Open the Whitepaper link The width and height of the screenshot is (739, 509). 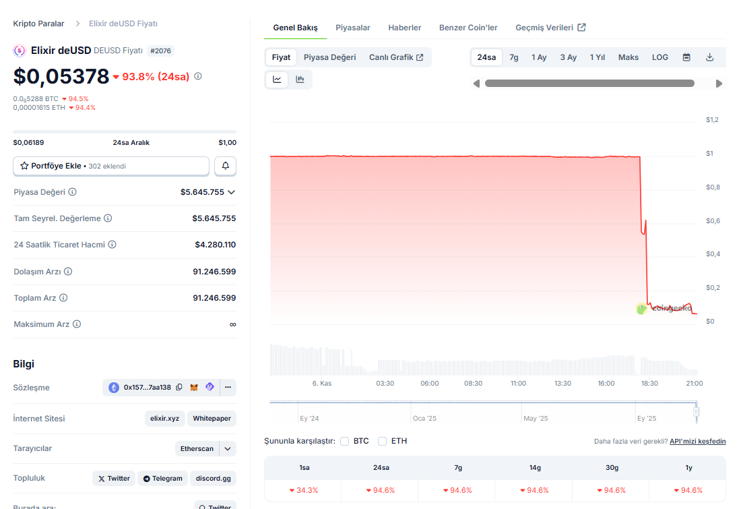pyautogui.click(x=212, y=419)
